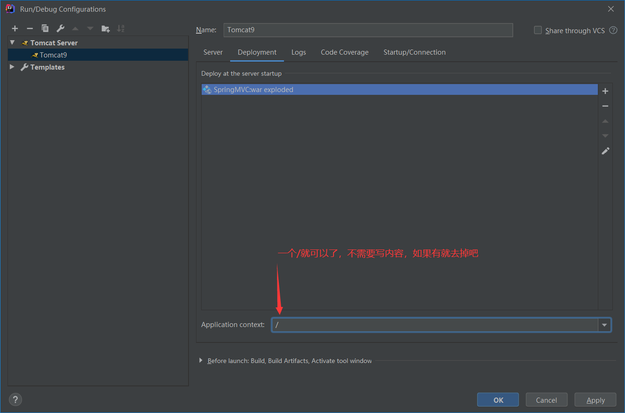Click the add new configuration plus icon
Screen dimensions: 625x413
pyautogui.click(x=15, y=28)
